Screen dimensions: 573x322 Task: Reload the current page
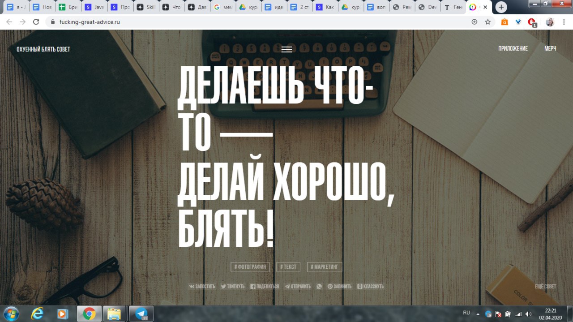(36, 21)
